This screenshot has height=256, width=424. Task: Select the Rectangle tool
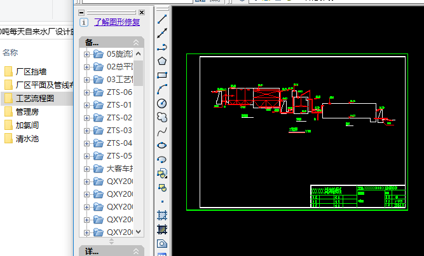pos(162,75)
